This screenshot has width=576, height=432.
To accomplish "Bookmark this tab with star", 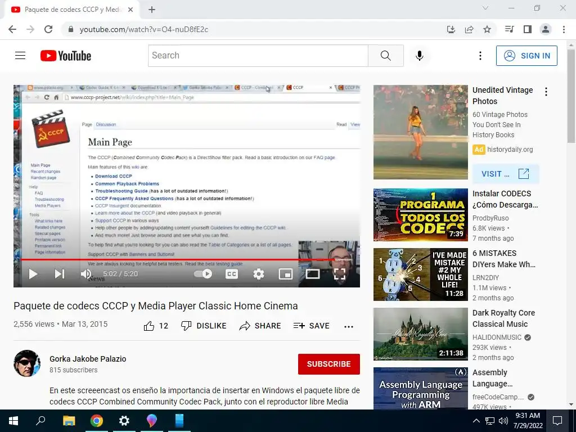I will pyautogui.click(x=487, y=29).
